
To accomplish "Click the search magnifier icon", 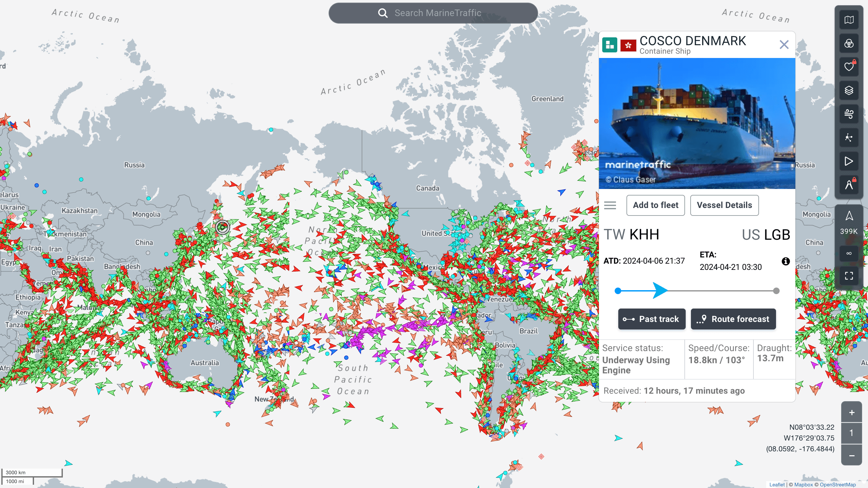I will [x=382, y=13].
